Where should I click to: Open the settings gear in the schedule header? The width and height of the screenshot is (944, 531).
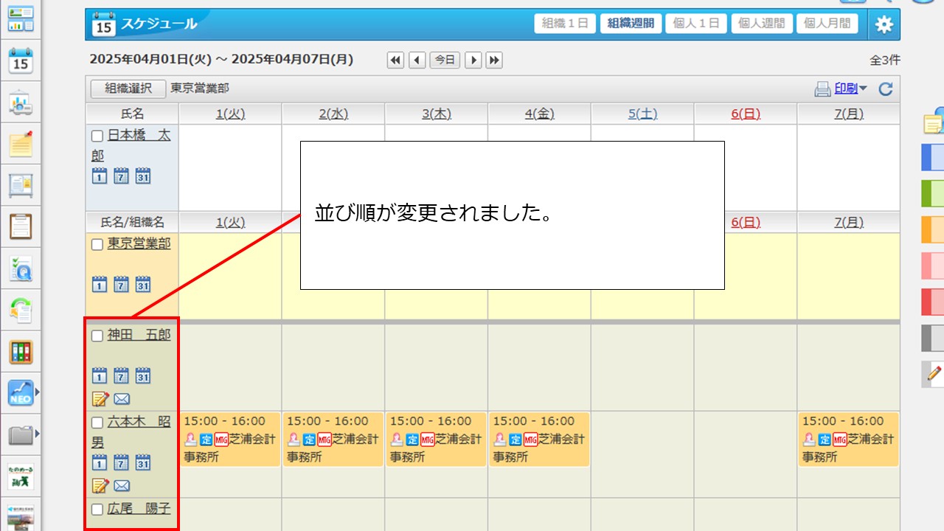click(x=884, y=24)
